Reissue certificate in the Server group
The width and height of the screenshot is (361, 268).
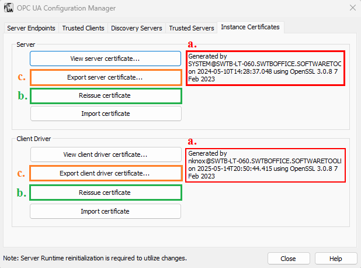coord(105,95)
